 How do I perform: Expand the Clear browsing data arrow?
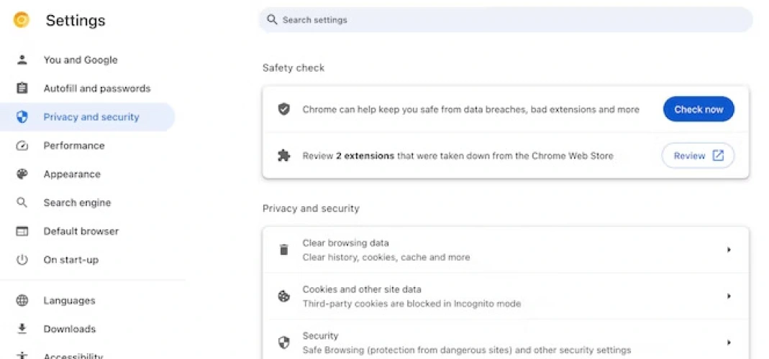pos(729,250)
